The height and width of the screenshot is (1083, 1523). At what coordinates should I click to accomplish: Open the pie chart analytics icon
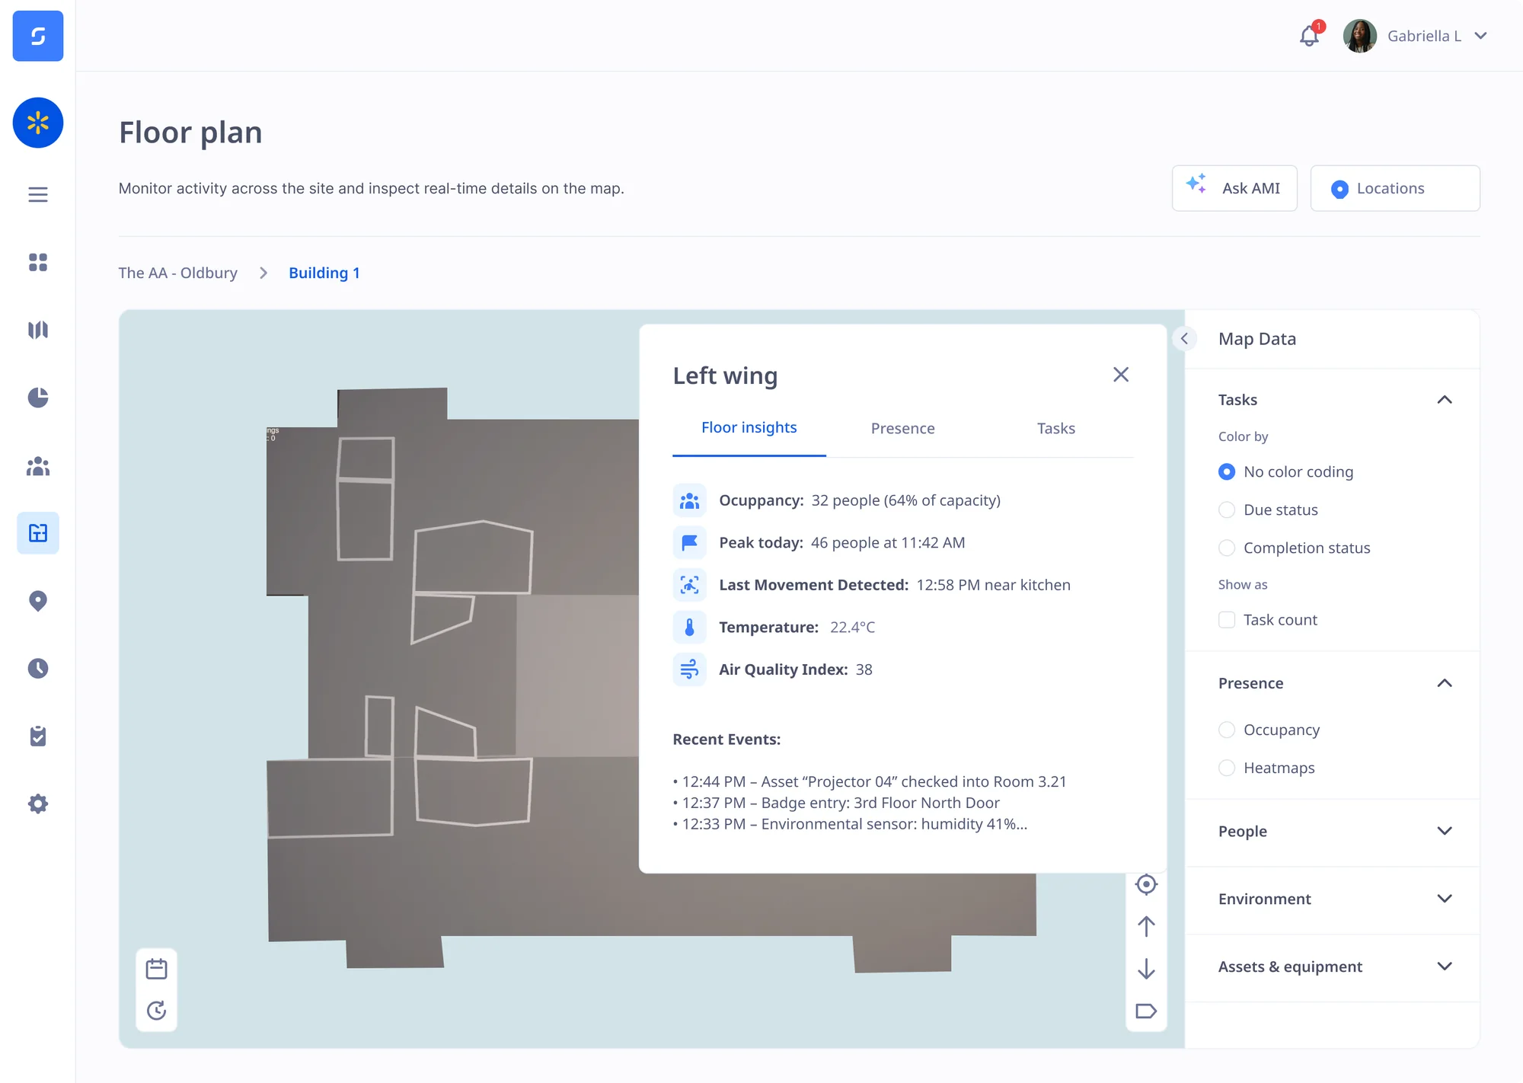coord(38,398)
